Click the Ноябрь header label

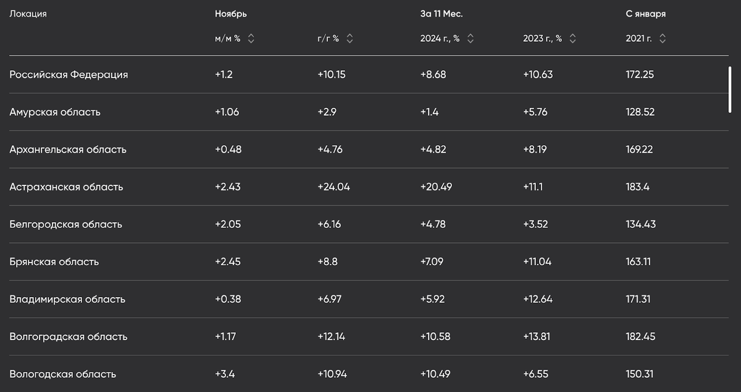point(227,14)
